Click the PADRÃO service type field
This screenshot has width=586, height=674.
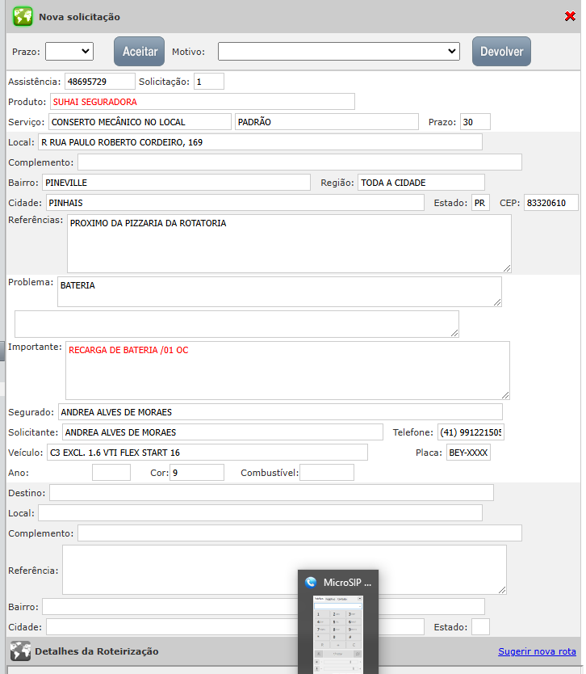tap(327, 122)
